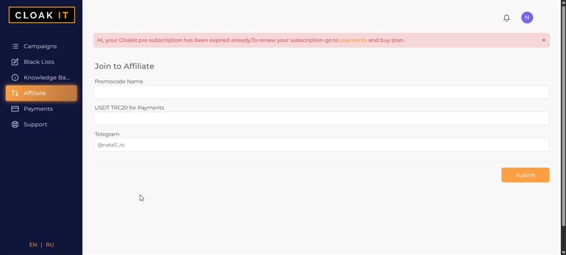Click the Support lifebuoy icon
The image size is (566, 255).
[15, 125]
